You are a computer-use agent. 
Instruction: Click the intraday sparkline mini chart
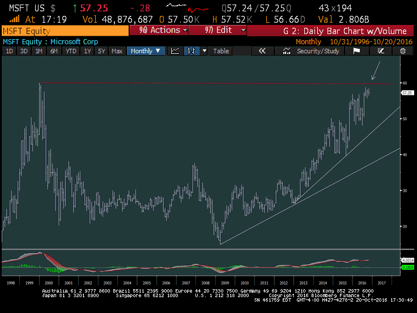(x=187, y=8)
